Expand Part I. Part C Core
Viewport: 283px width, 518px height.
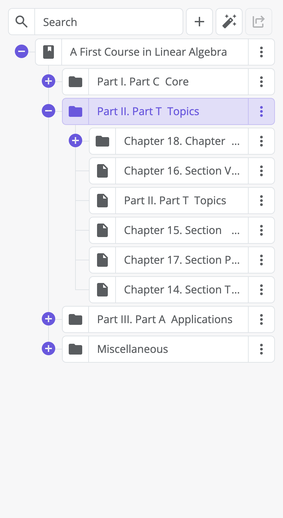[x=49, y=82]
